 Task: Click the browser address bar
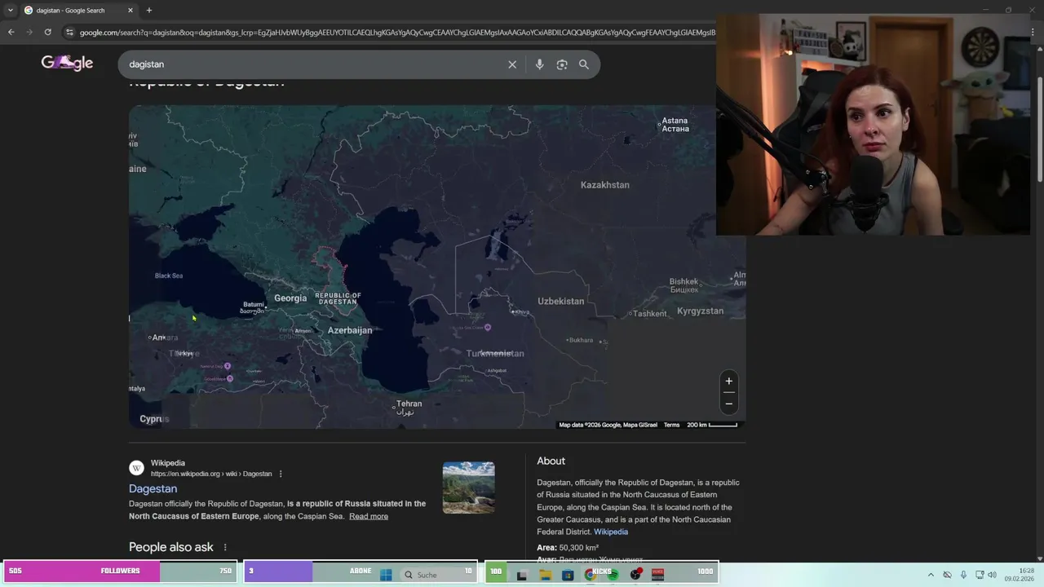click(x=397, y=33)
